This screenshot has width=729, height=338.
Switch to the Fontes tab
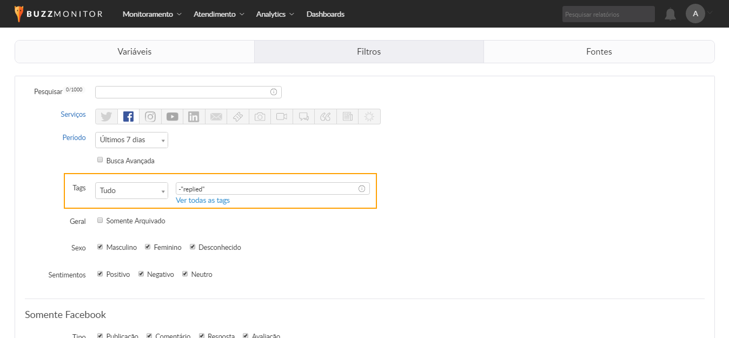[x=599, y=52]
